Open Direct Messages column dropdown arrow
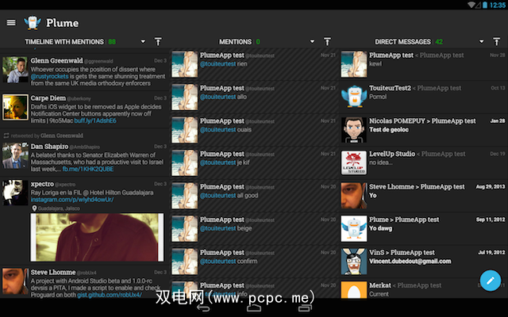508x317 pixels. click(x=482, y=41)
